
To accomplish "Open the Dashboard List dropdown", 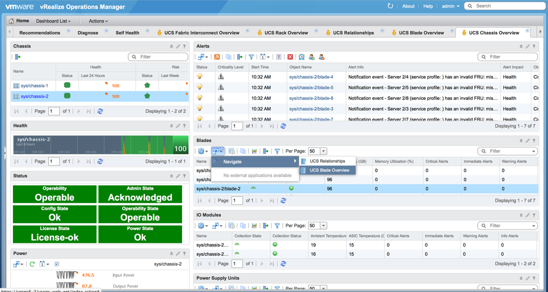I will [x=53, y=21].
